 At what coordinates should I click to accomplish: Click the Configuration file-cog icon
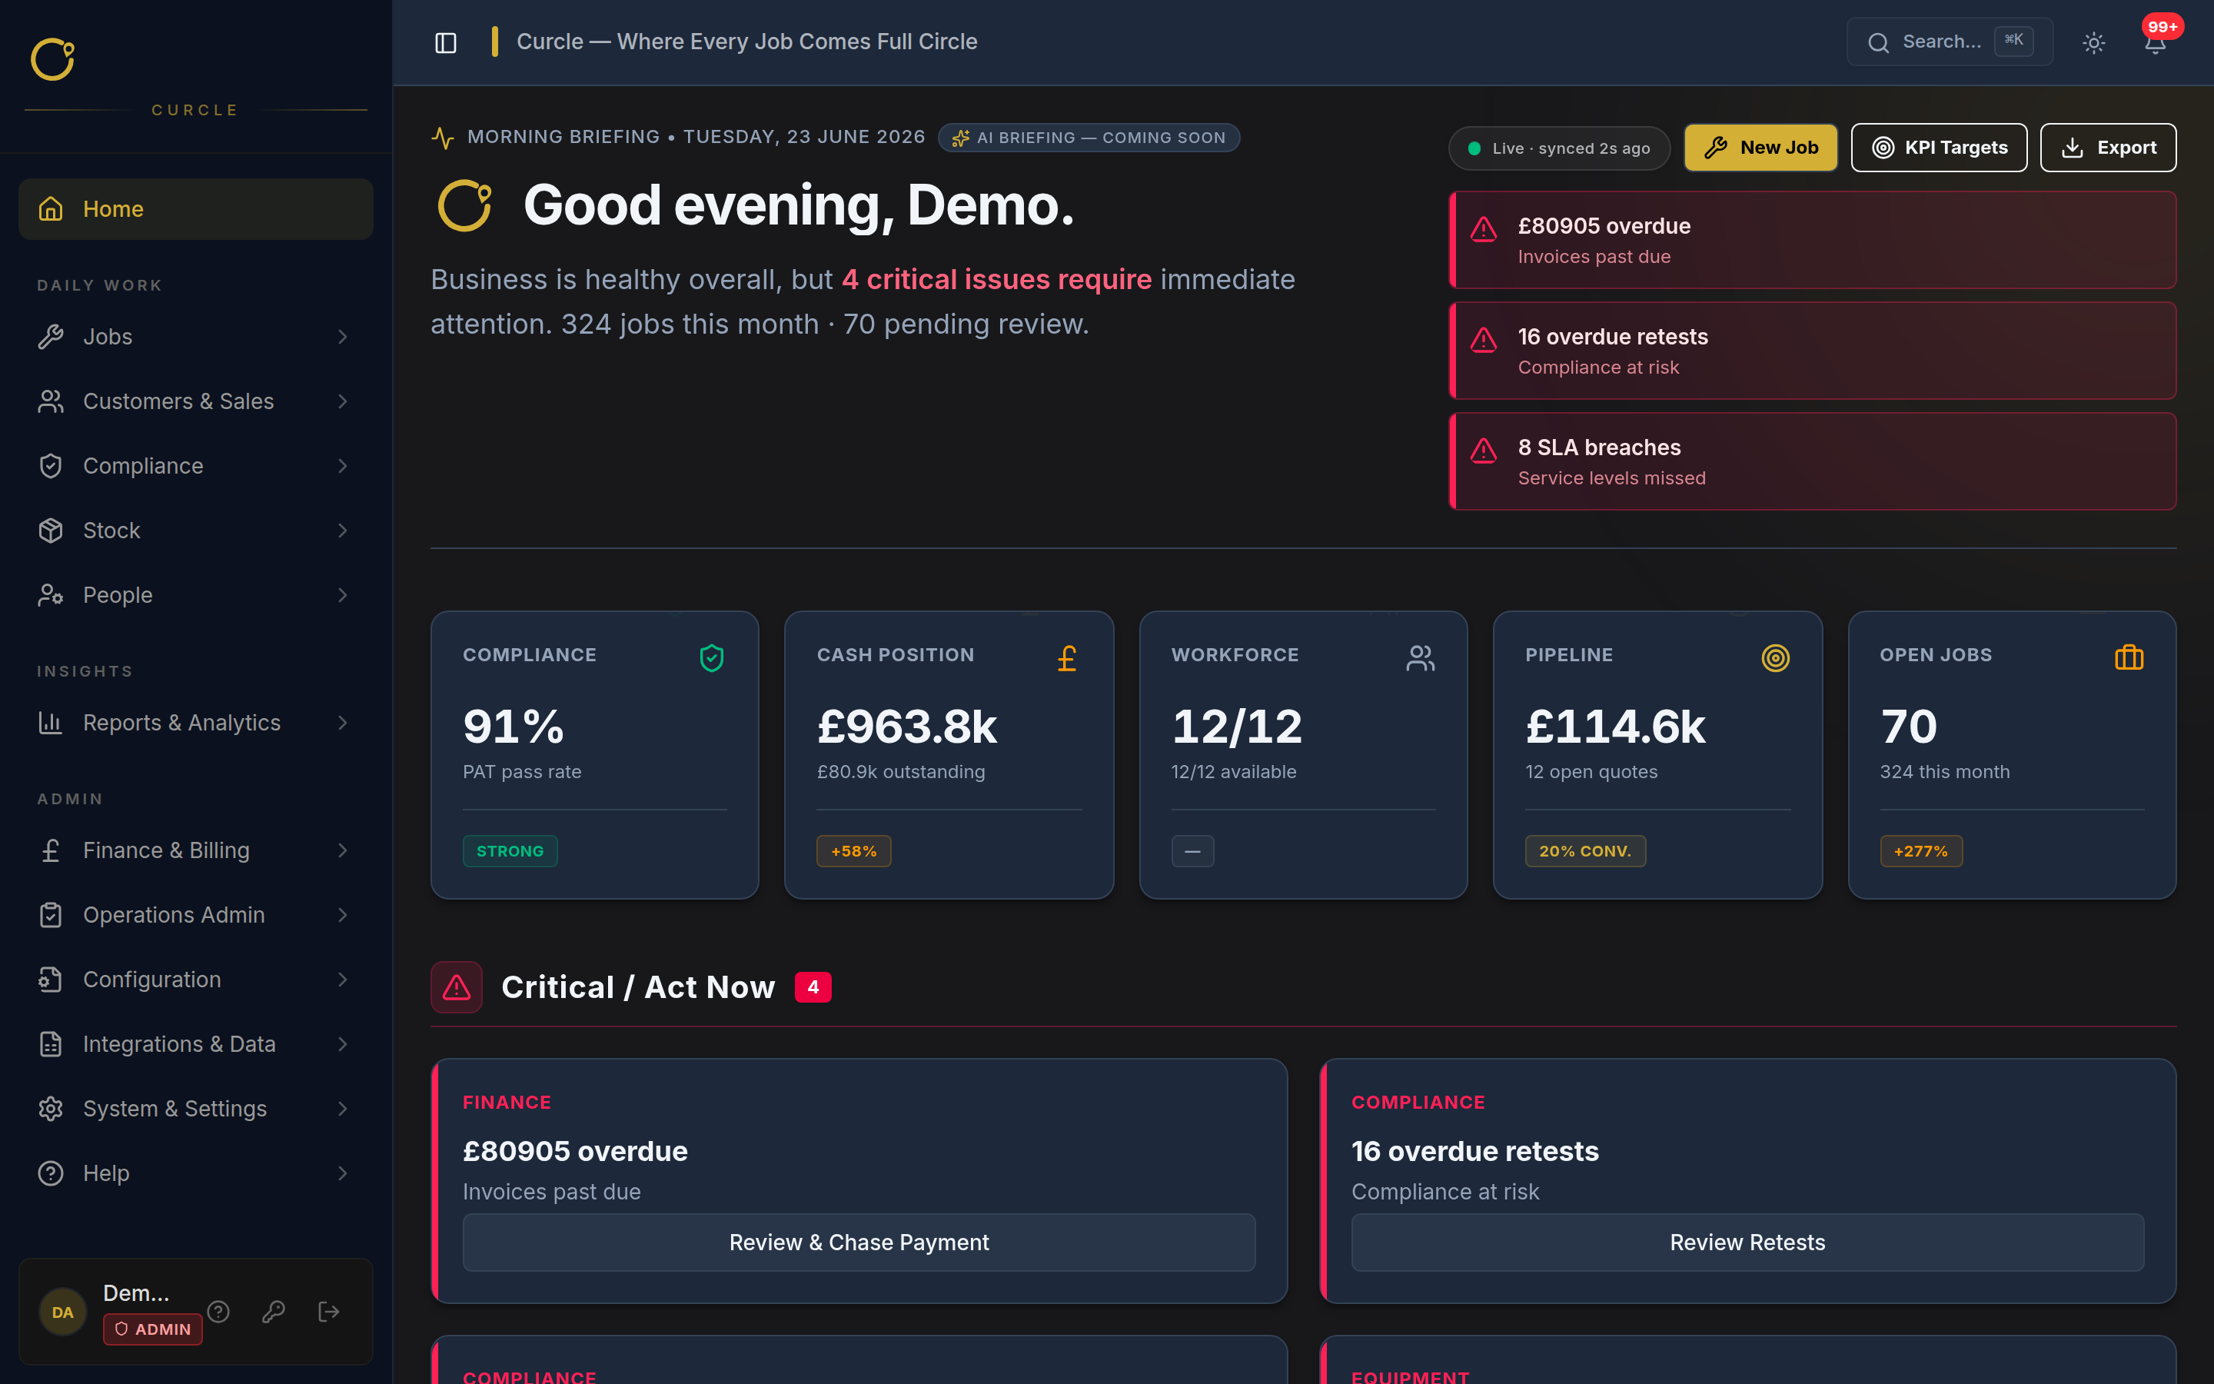[50, 980]
